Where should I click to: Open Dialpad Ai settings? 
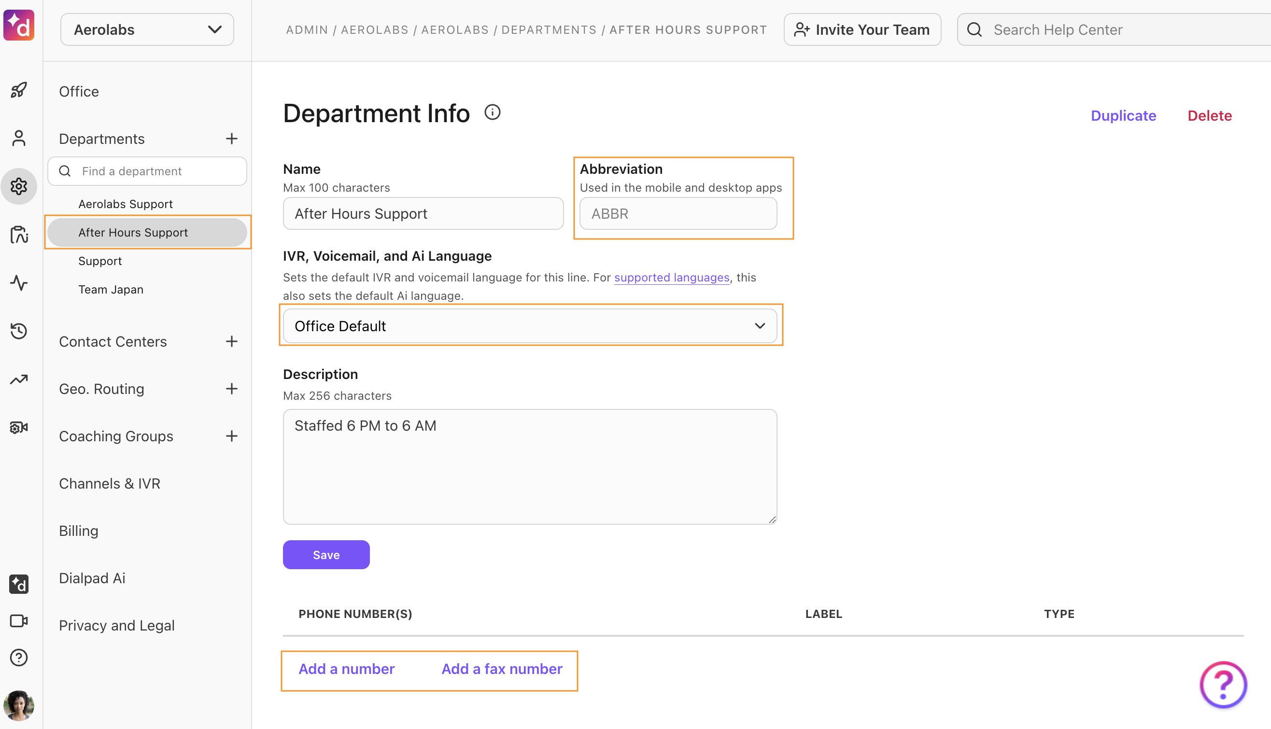pos(92,578)
